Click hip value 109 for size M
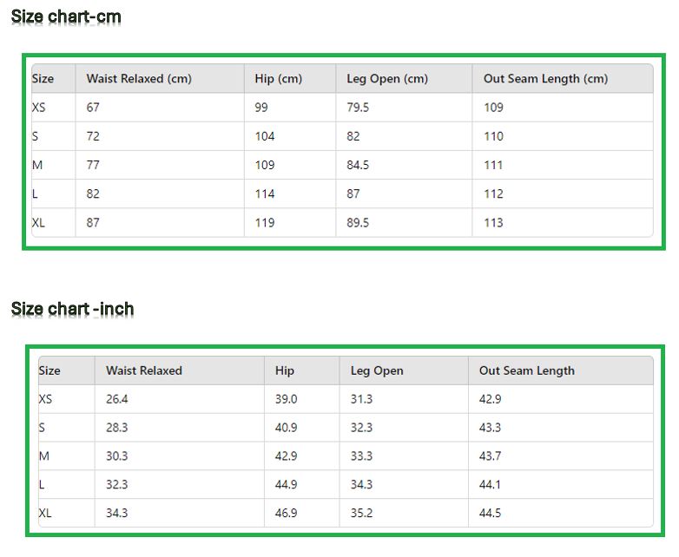679x557 pixels. (265, 165)
